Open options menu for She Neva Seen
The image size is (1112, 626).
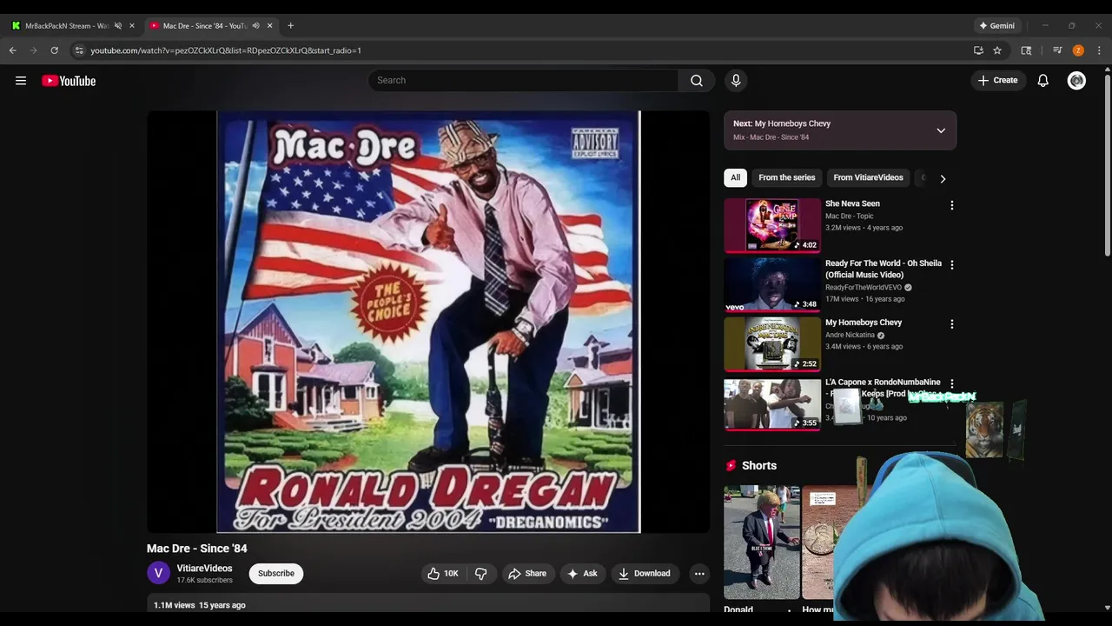pos(951,206)
